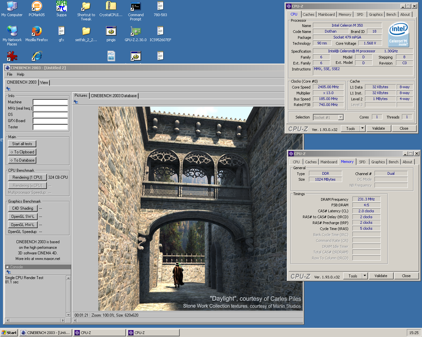Open the red splat desktop icon

pyautogui.click(x=12, y=56)
